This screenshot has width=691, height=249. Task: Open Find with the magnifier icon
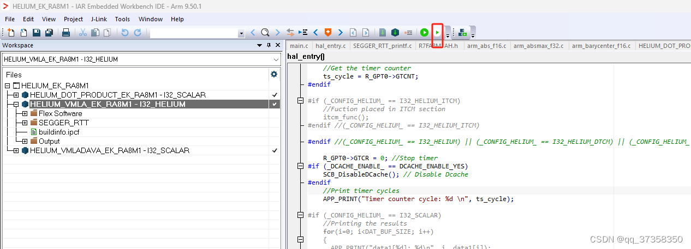click(x=265, y=33)
